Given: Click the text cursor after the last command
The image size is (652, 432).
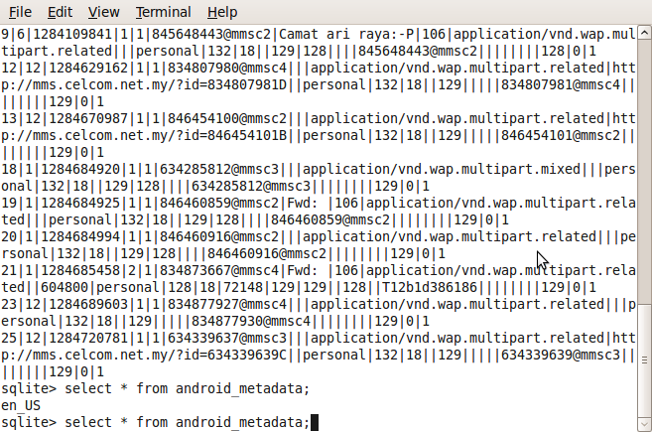Looking at the screenshot, I should [x=315, y=423].
